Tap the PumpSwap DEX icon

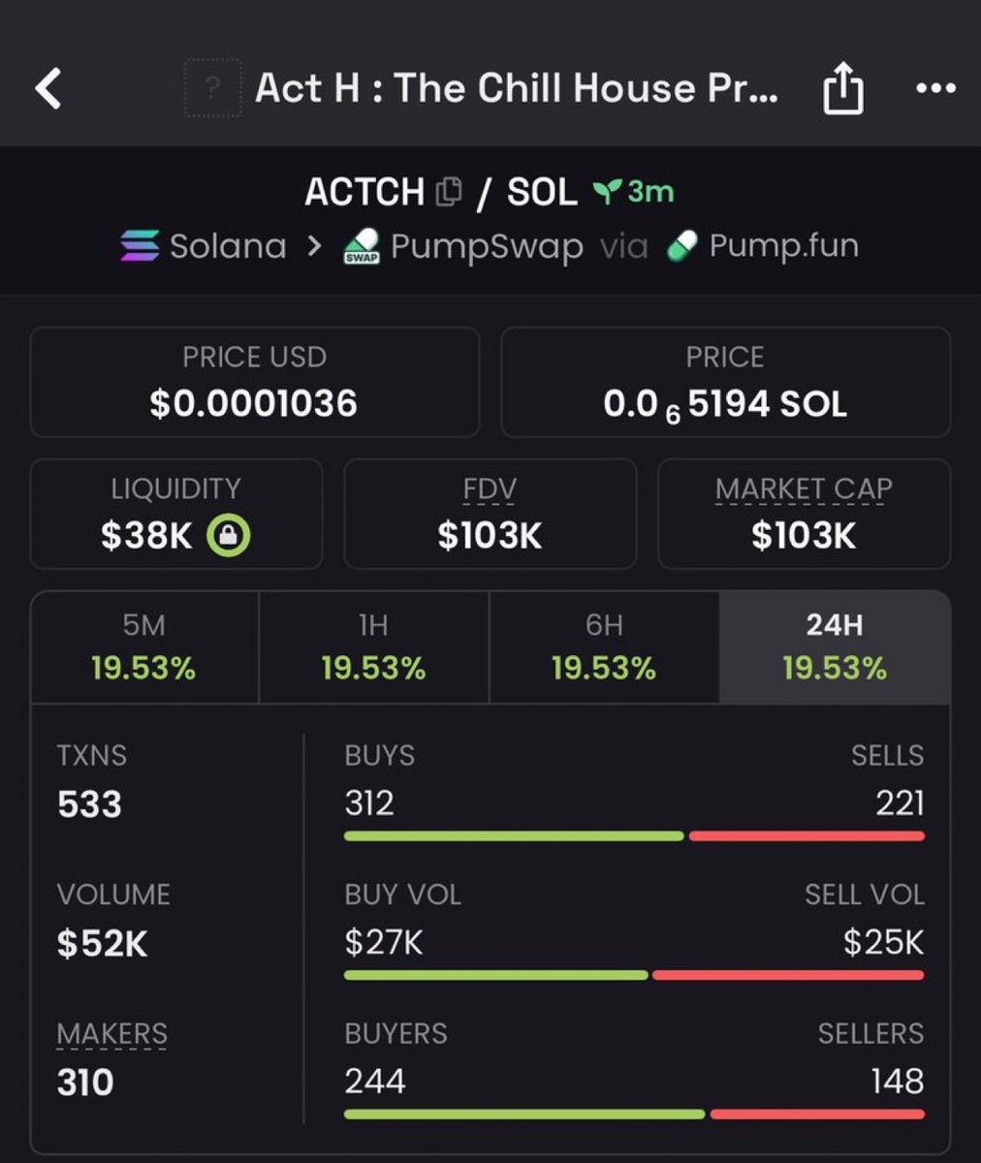[x=362, y=248]
